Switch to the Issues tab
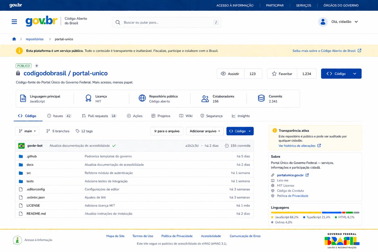Image resolution: width=378 pixels, height=252 pixels. coord(59,116)
